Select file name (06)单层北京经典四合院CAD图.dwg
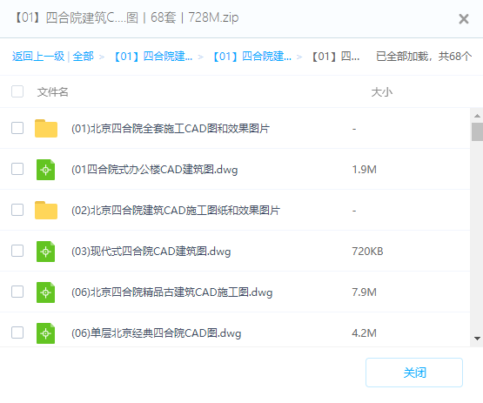483x403 pixels. pyautogui.click(x=156, y=333)
